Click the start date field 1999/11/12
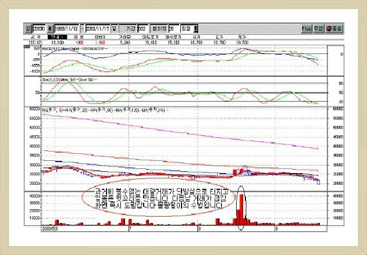 66,28
